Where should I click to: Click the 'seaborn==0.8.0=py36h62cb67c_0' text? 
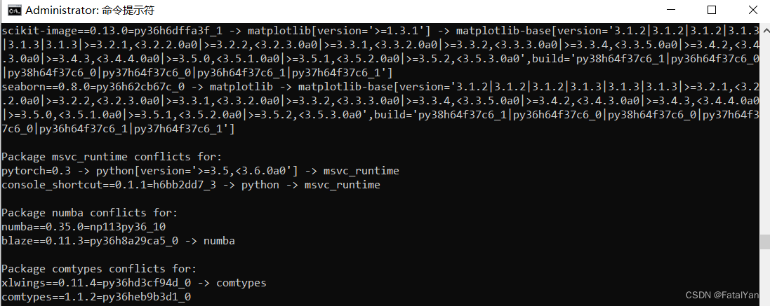(93, 87)
